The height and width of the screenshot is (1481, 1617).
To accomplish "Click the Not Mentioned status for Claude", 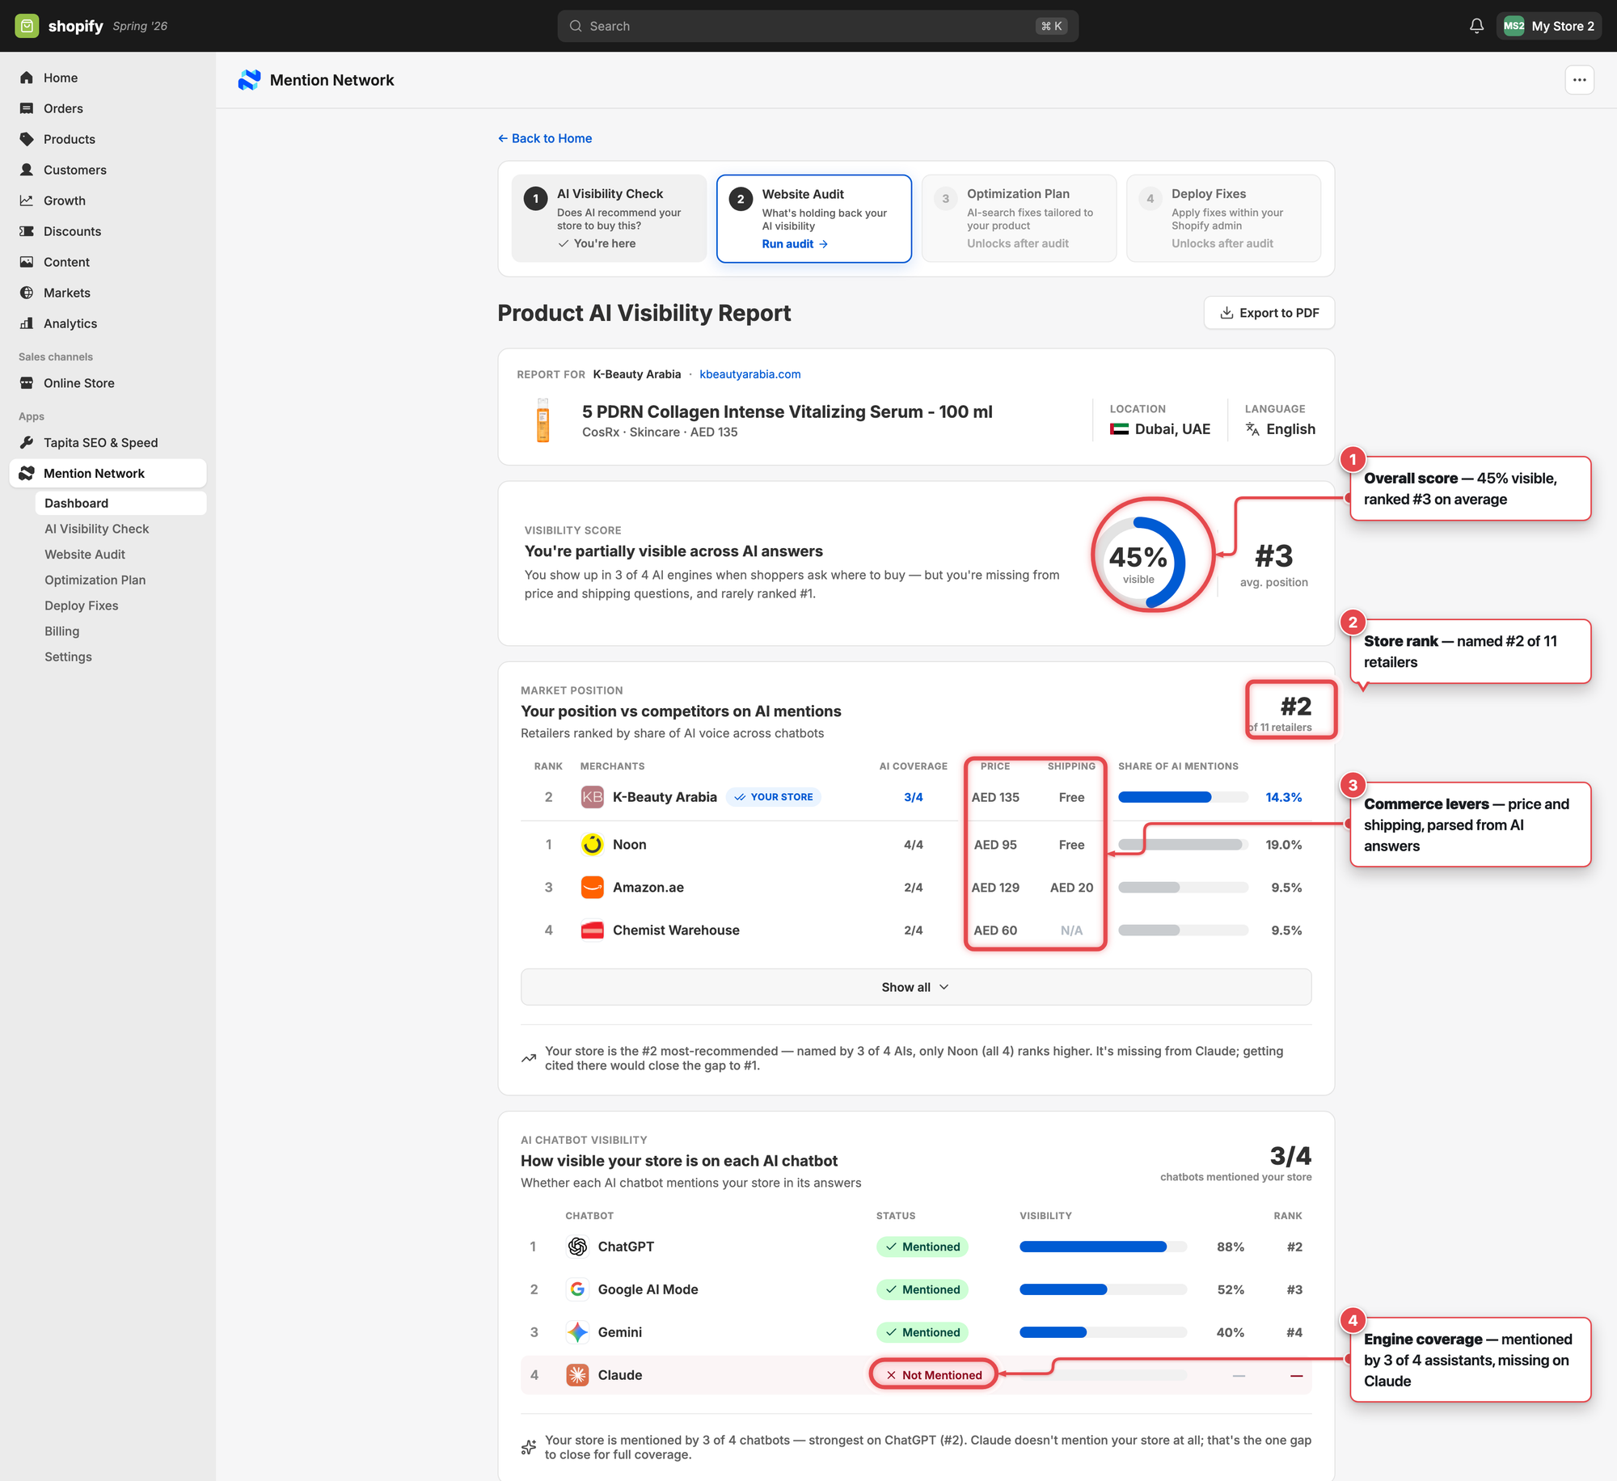I will pos(934,1375).
